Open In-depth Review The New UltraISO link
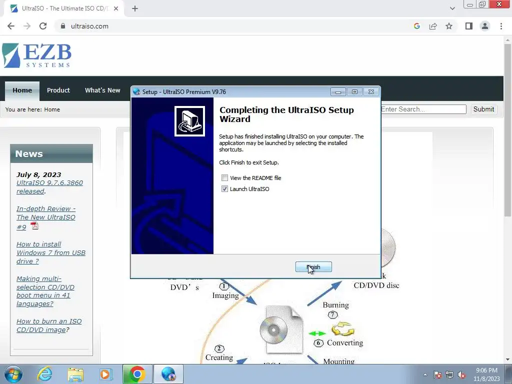Screen dimensions: 512x384 [x=45, y=217]
